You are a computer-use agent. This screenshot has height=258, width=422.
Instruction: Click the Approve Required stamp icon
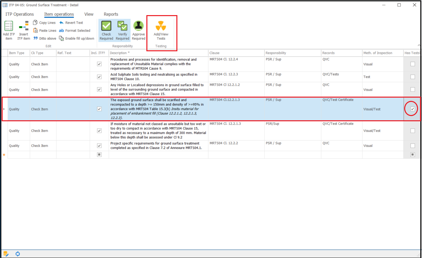[138, 26]
